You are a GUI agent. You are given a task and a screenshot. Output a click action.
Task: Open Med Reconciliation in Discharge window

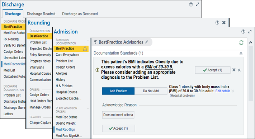click(x=14, y=64)
